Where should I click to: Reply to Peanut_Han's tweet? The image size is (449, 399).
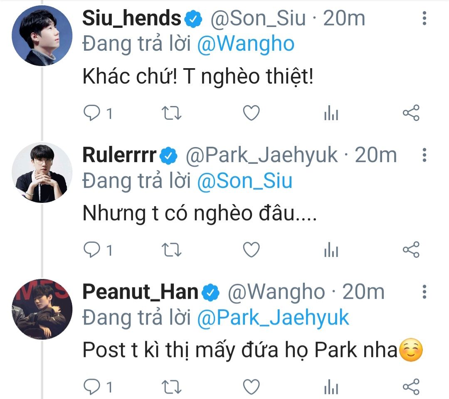[91, 387]
